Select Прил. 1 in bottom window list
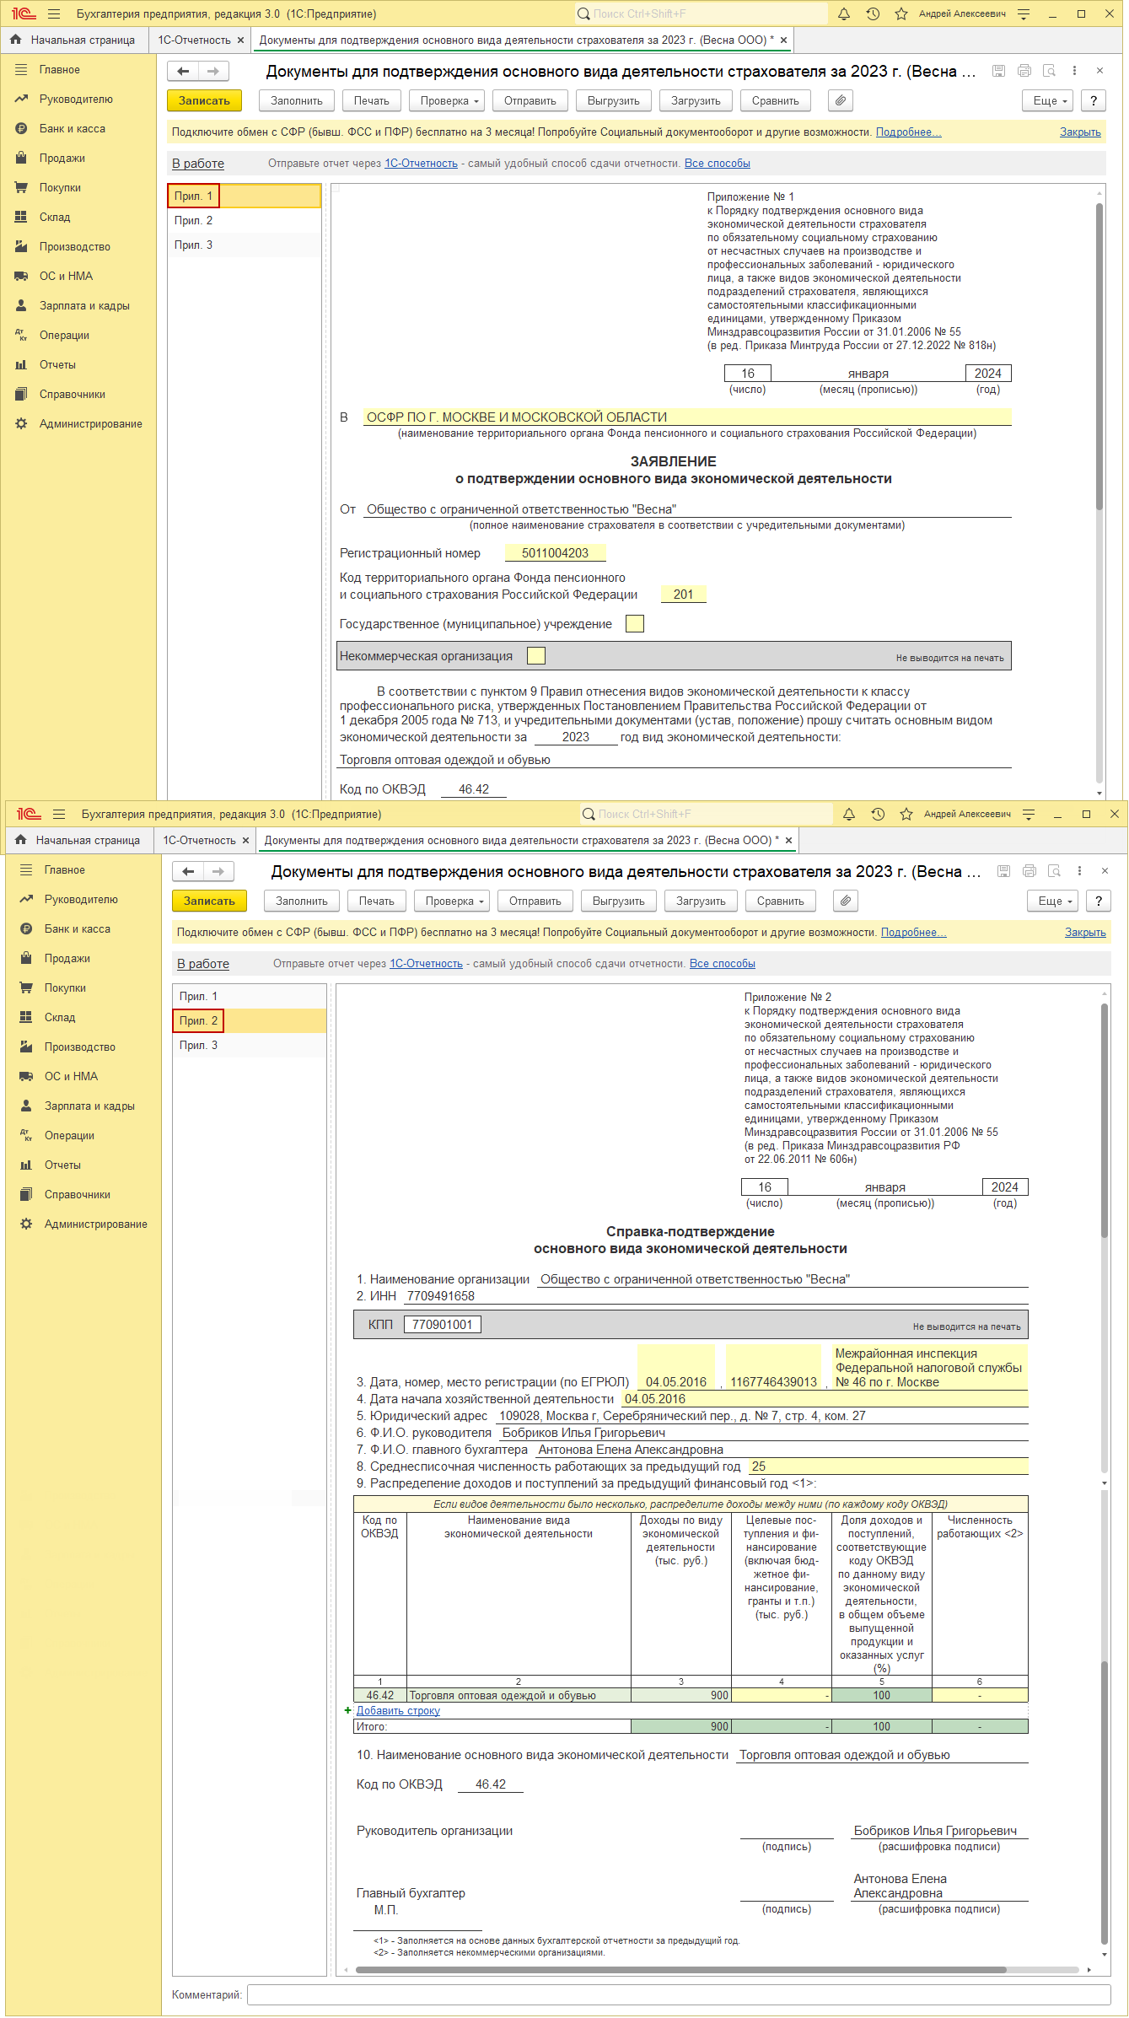 [250, 996]
